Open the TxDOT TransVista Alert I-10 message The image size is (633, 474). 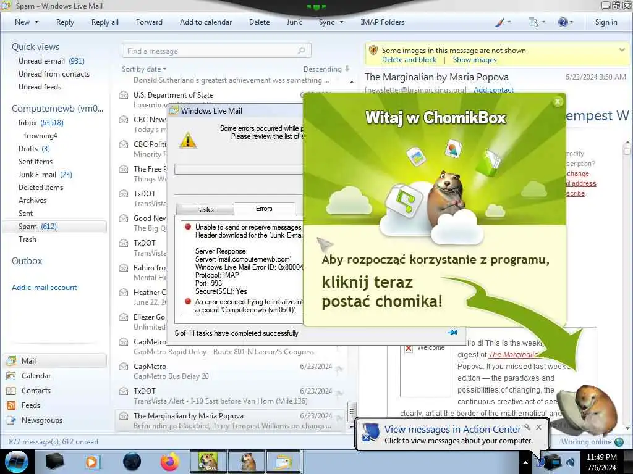tap(231, 396)
